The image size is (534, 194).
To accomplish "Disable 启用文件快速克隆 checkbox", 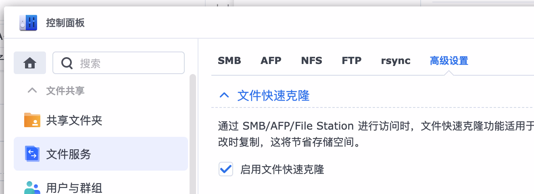I will pyautogui.click(x=226, y=169).
